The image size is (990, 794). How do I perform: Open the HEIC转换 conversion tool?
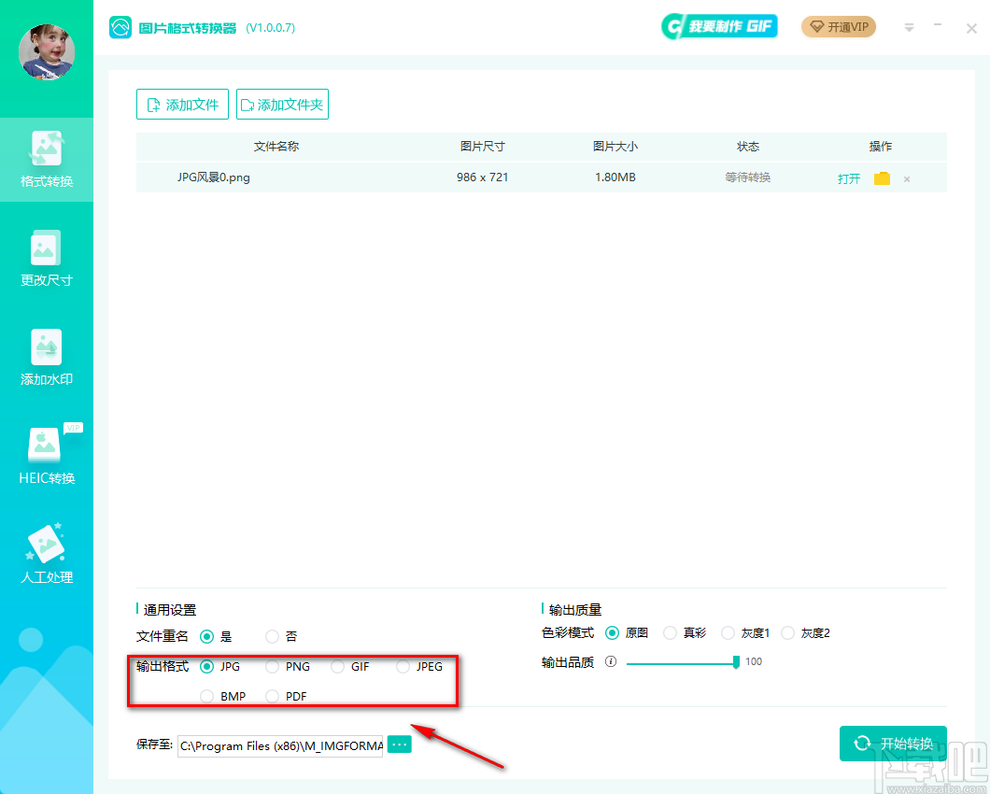tap(47, 456)
